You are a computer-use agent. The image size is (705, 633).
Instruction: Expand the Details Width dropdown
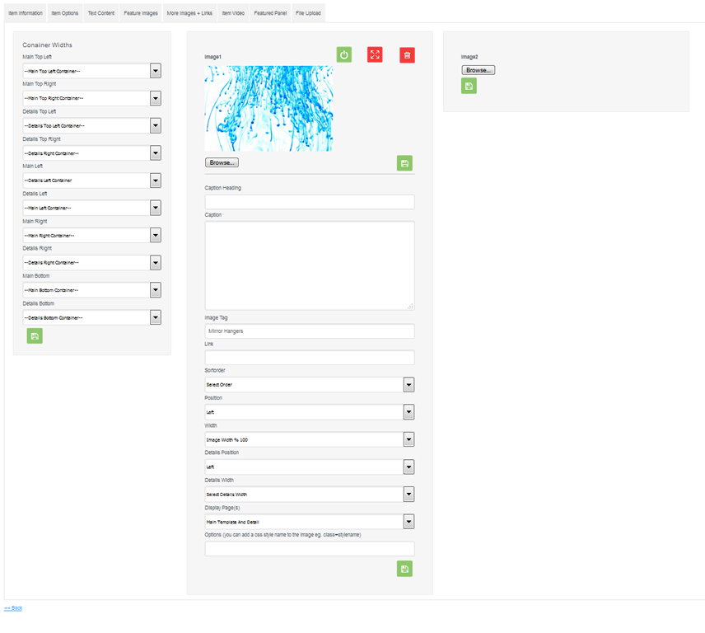tap(310, 495)
